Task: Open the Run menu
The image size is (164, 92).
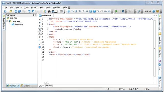Action: click(42, 7)
